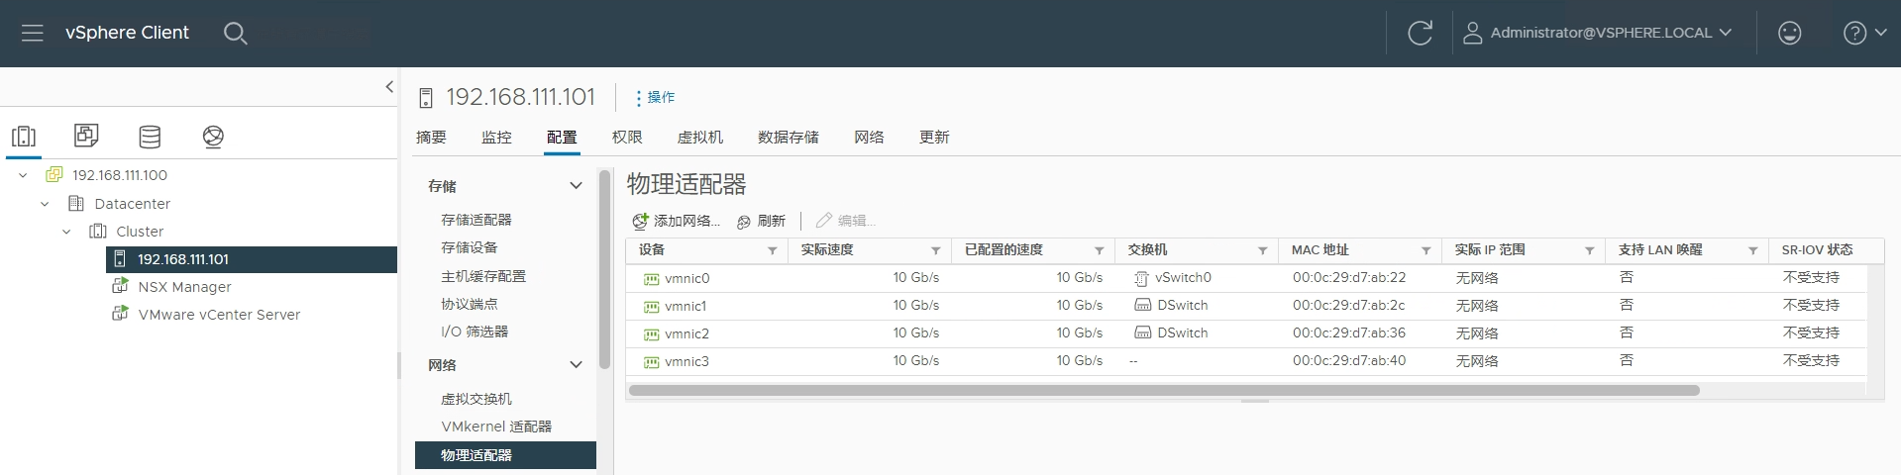Open 存储适配器 settings

pos(476,220)
